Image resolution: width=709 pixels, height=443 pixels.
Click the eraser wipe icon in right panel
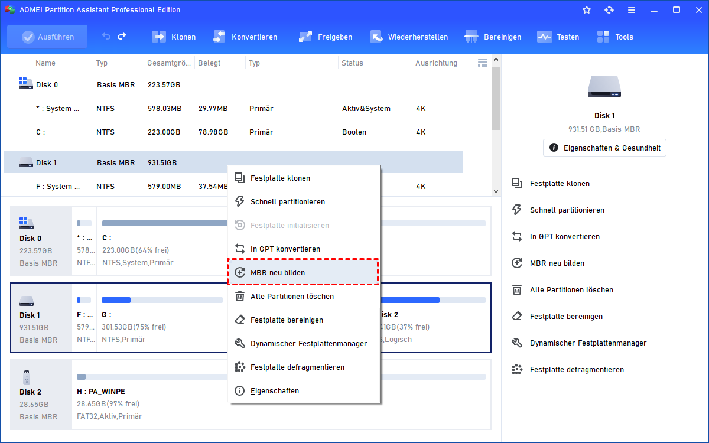tap(517, 317)
